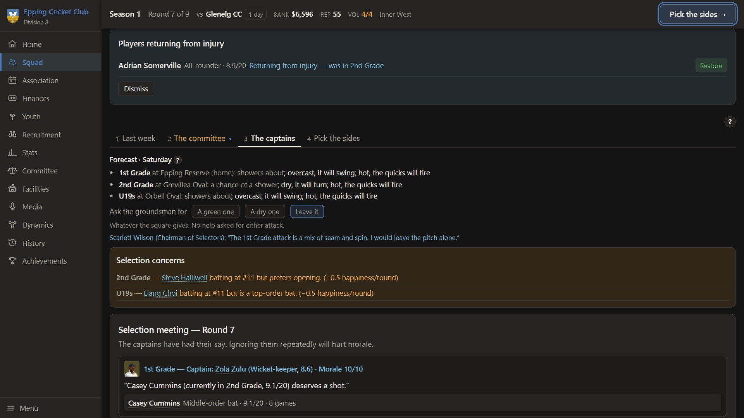Click the 1st Grade captain Zola Zulu heading
744x418 pixels.
(253, 369)
